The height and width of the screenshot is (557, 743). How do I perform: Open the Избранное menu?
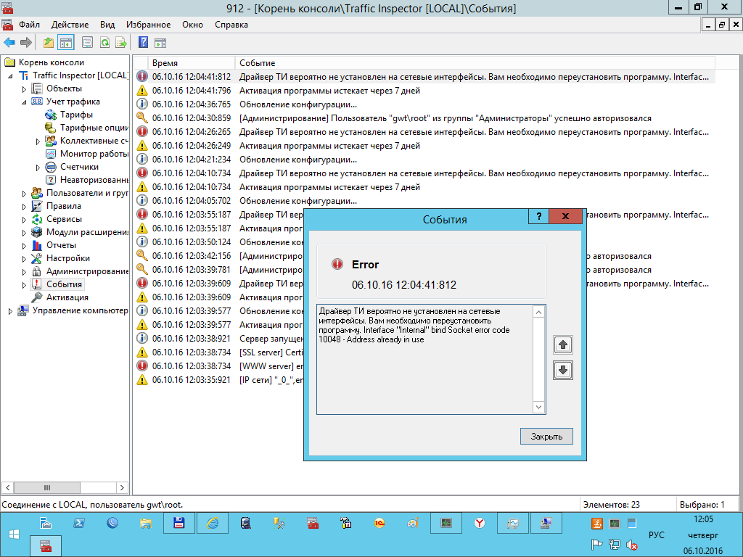[148, 25]
